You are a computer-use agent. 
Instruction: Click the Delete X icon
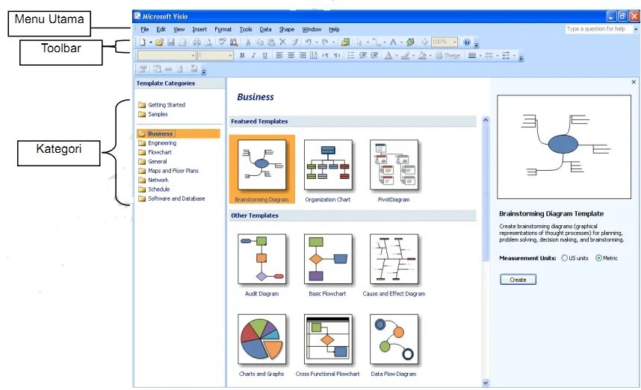point(282,42)
